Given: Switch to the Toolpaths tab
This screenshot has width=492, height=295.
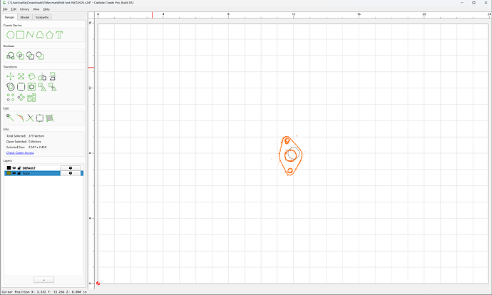Looking at the screenshot, I should [x=42, y=17].
